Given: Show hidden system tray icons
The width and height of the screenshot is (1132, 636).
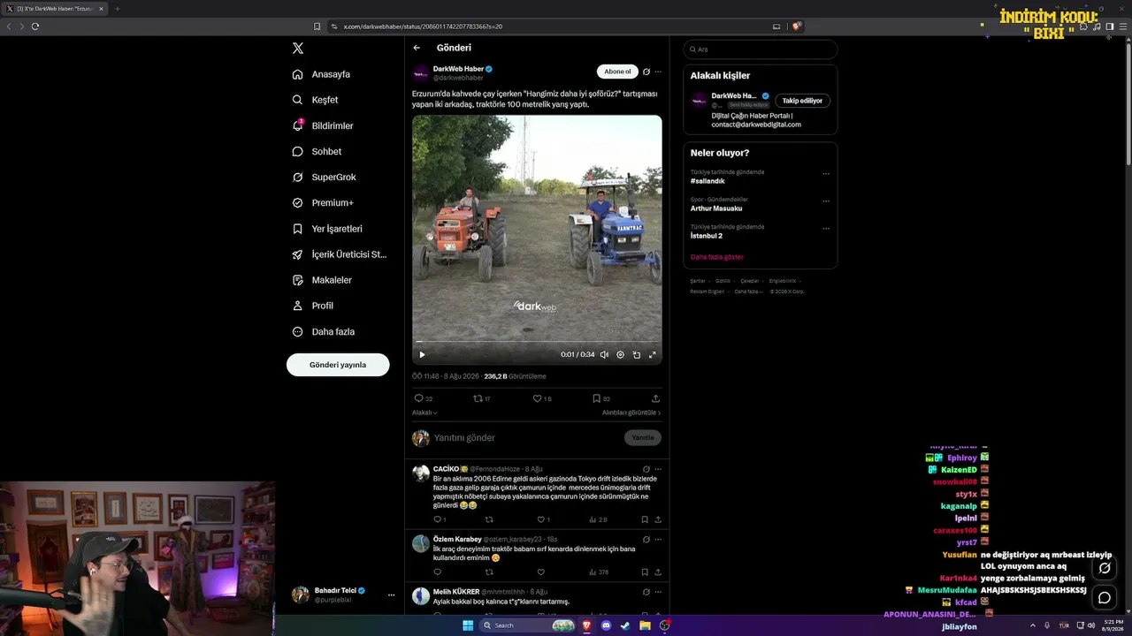Looking at the screenshot, I should point(1032,625).
